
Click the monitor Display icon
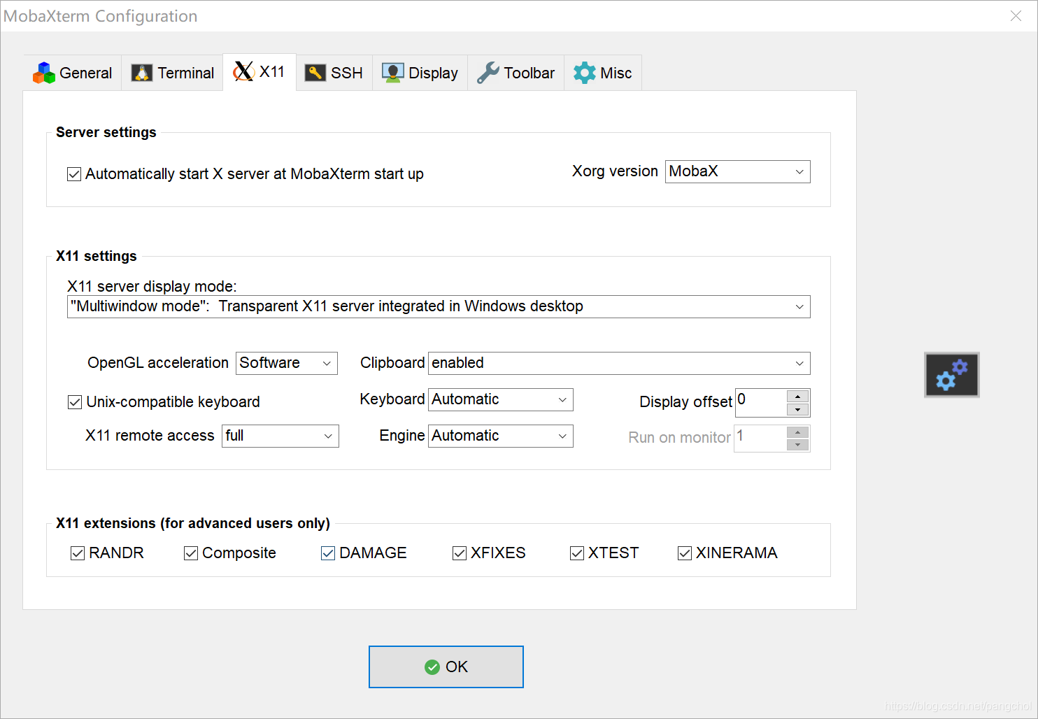(x=392, y=73)
